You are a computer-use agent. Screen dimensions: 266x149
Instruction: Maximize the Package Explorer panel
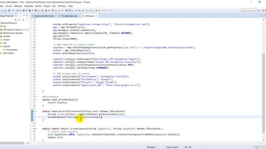[x=27, y=15]
